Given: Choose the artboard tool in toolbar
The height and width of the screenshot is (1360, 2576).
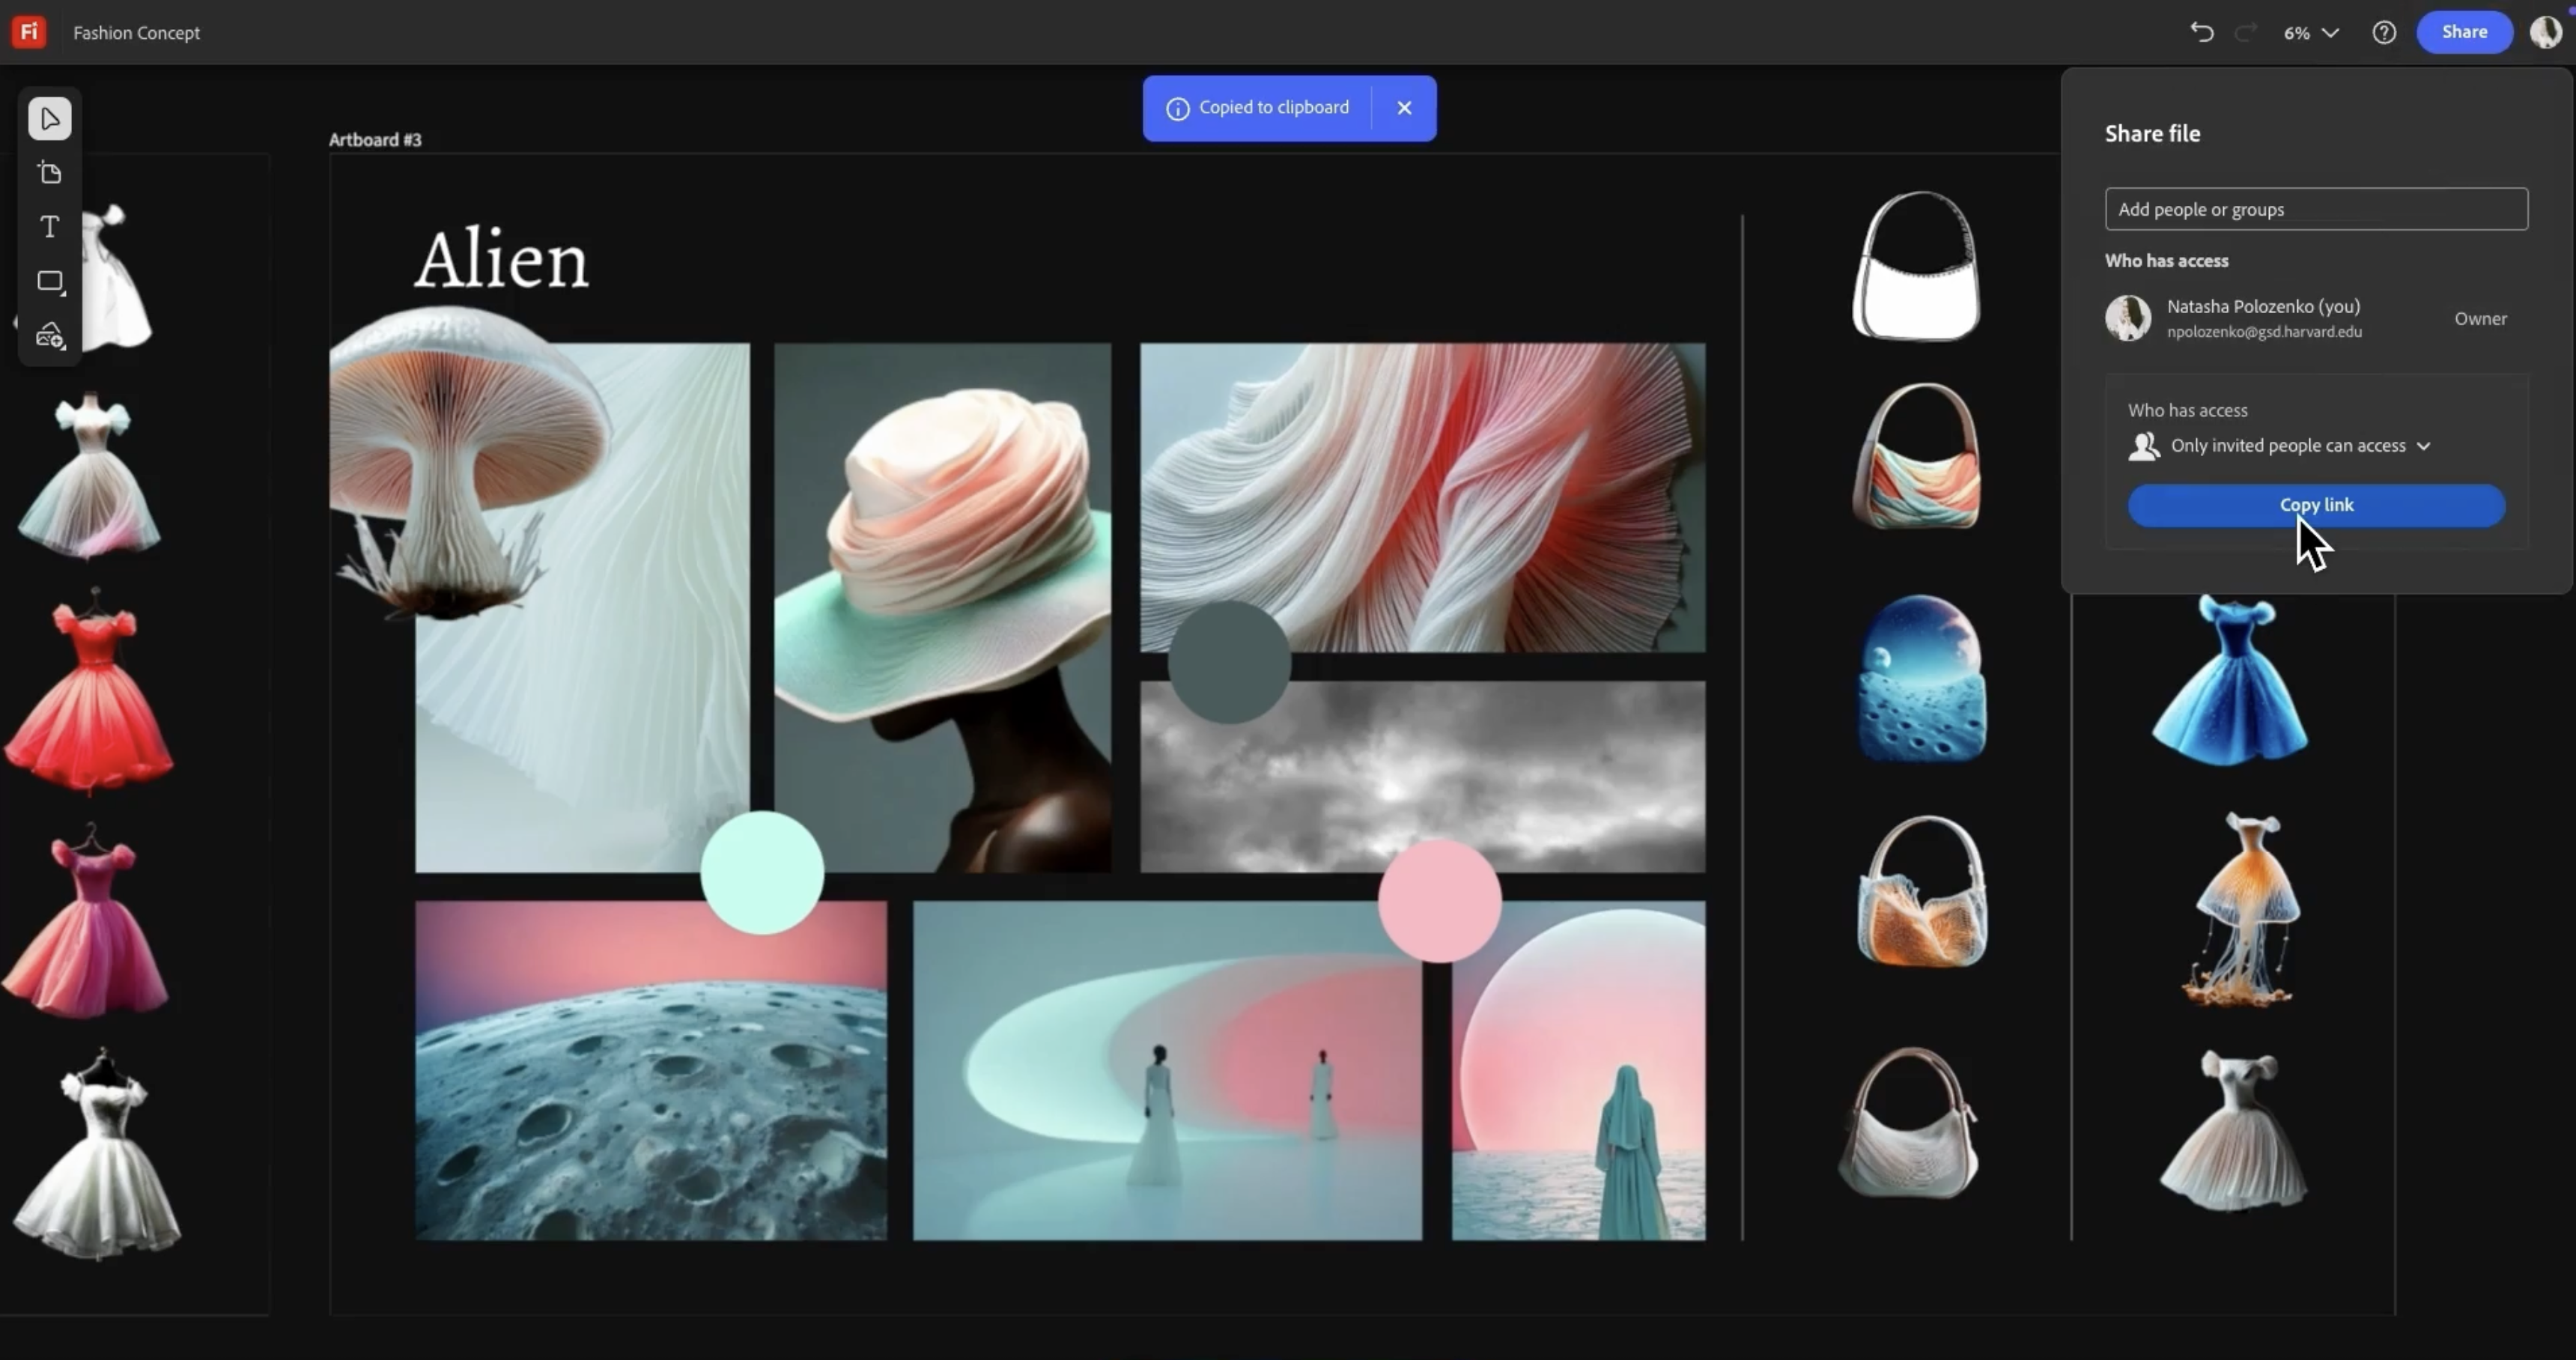Looking at the screenshot, I should point(49,173).
